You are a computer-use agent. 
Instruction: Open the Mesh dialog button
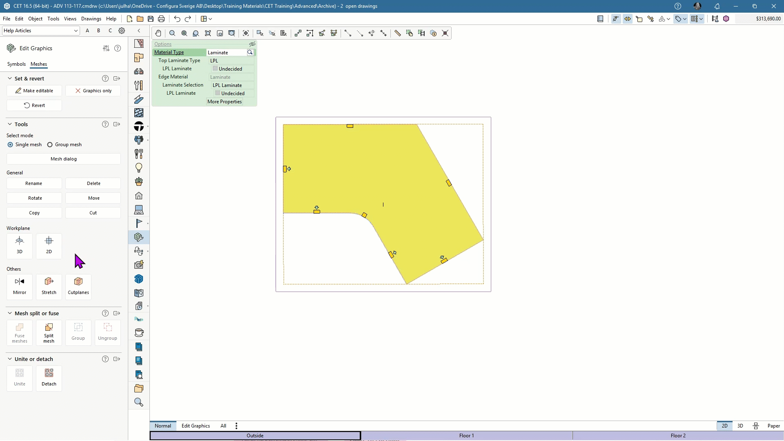64,159
